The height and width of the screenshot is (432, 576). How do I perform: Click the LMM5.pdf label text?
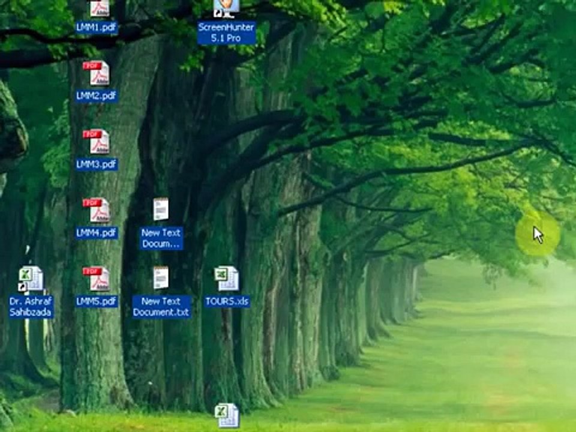pos(97,302)
